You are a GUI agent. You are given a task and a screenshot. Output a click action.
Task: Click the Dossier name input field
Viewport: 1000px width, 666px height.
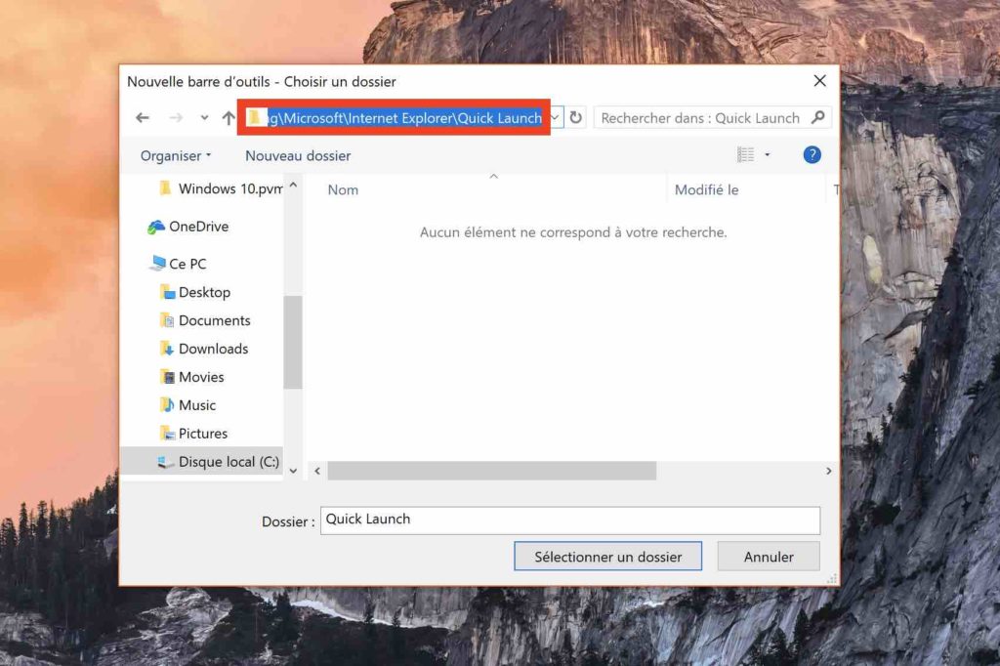[570, 520]
